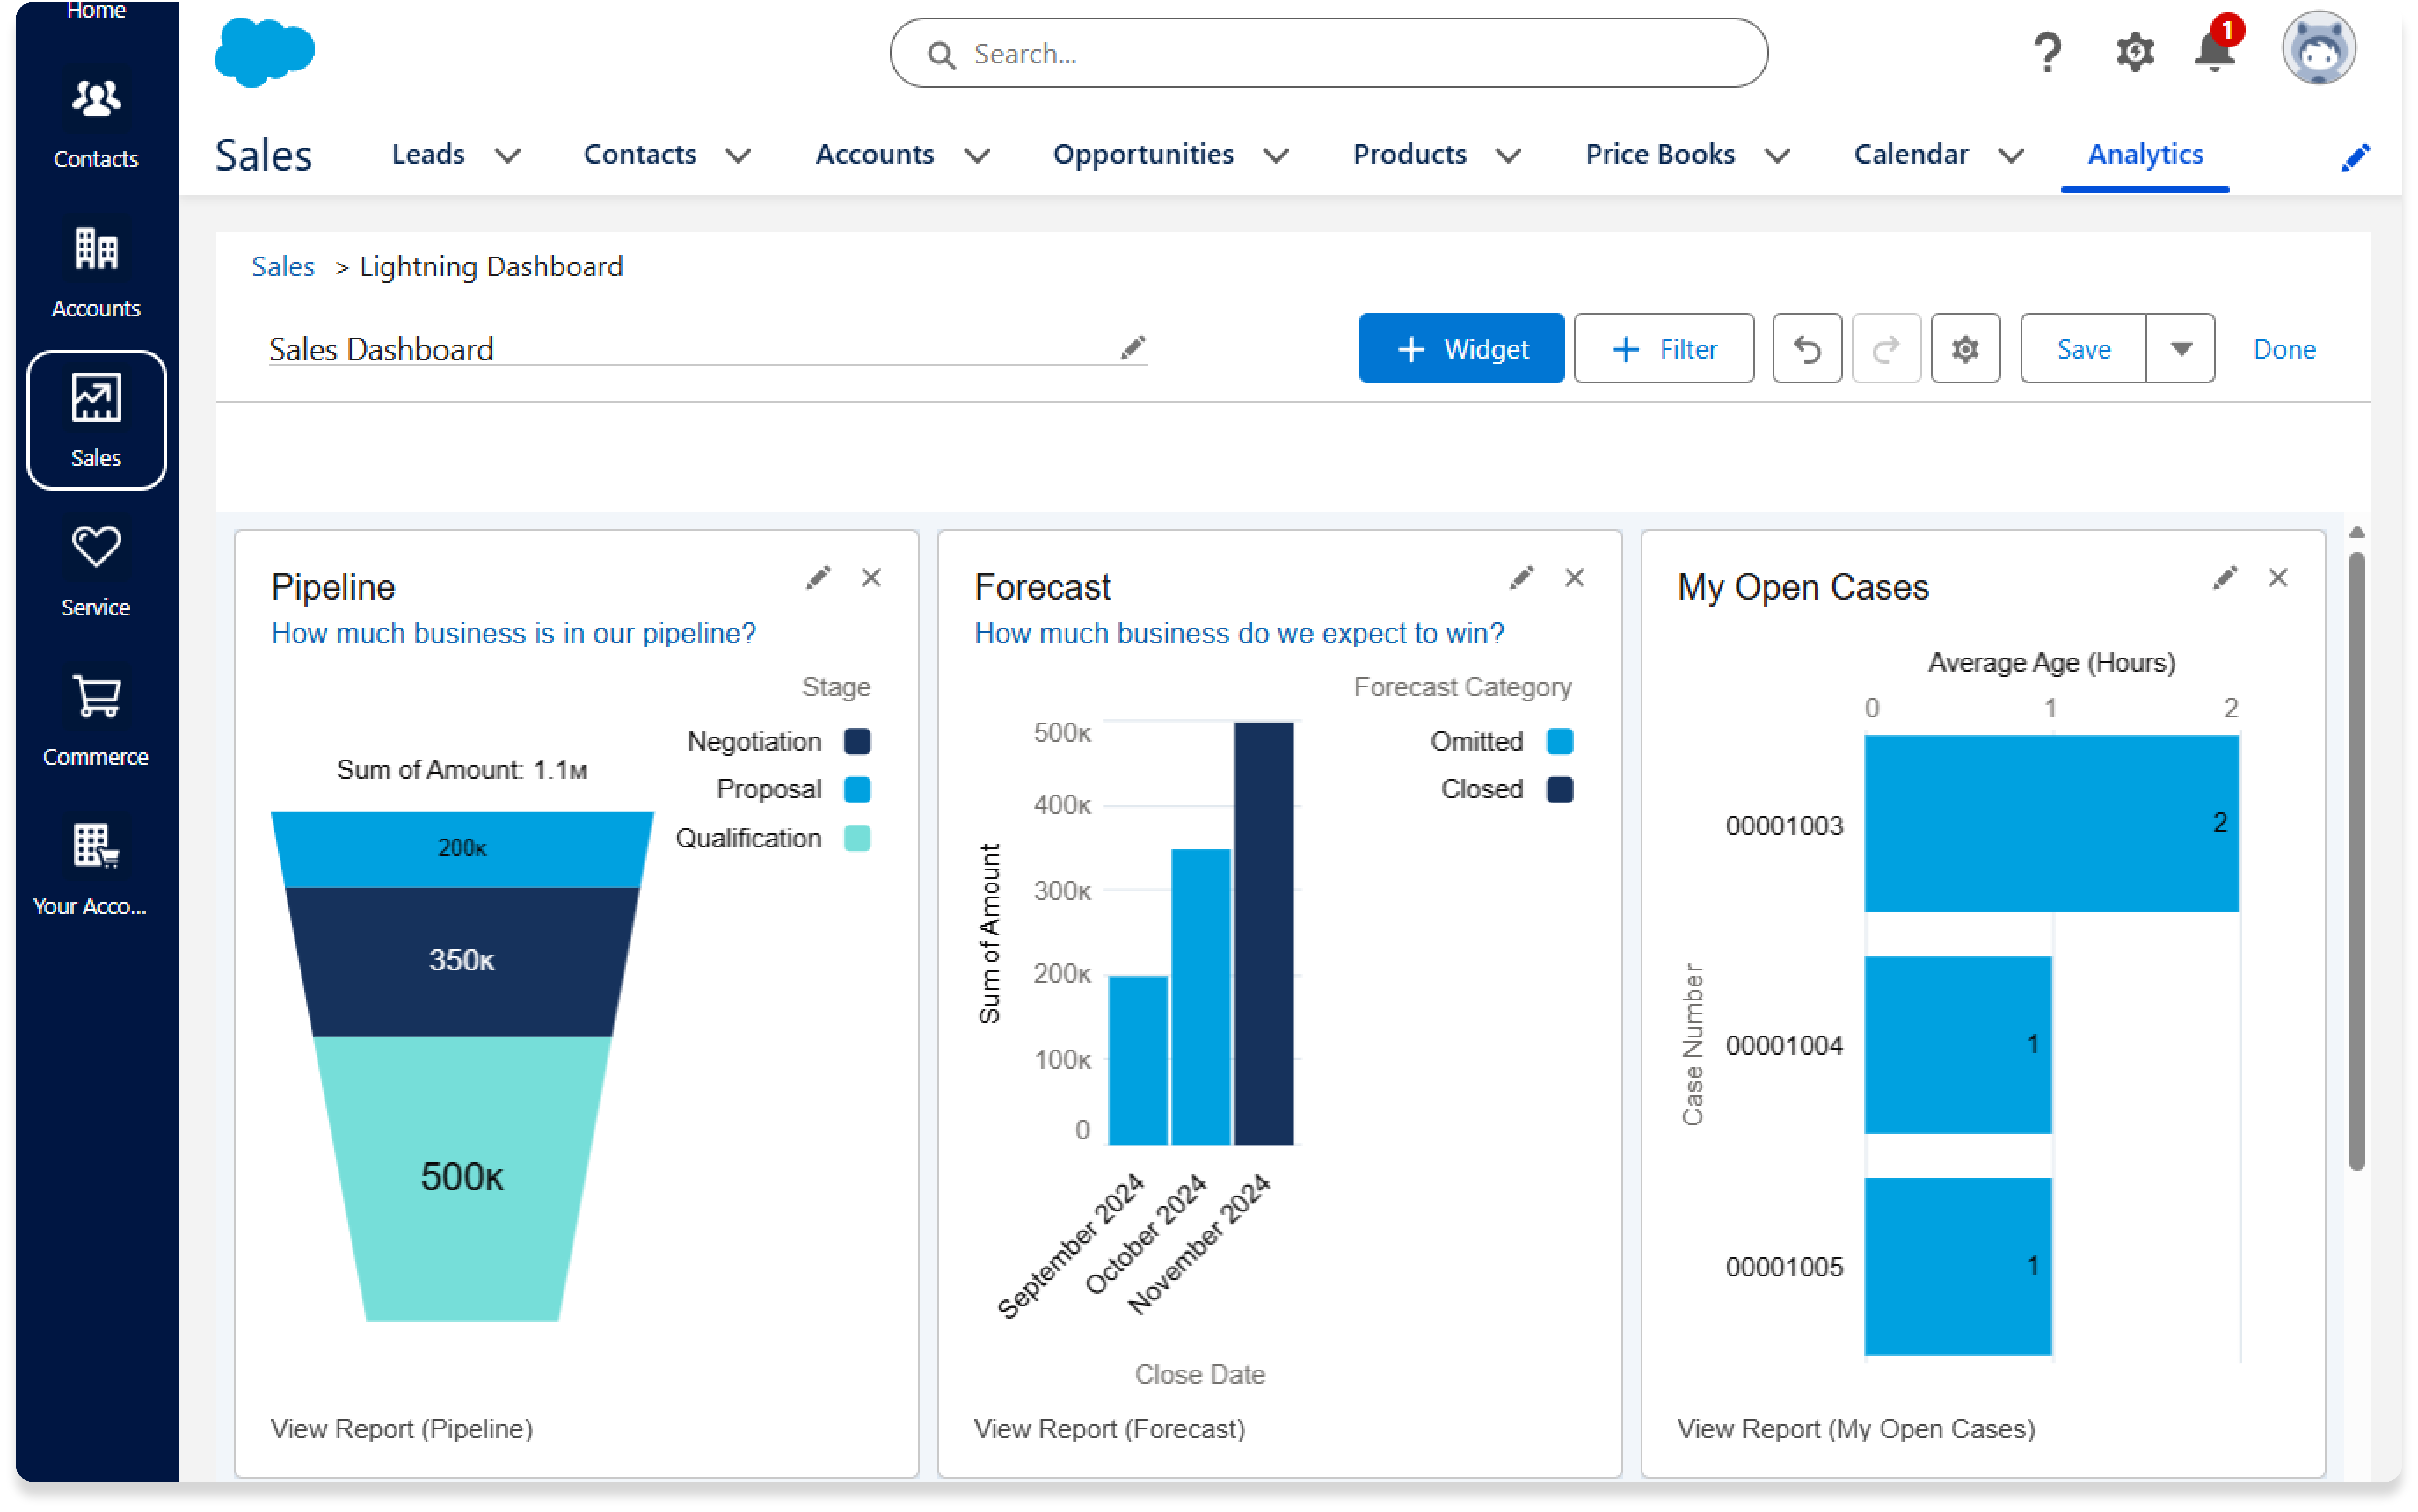Image resolution: width=2418 pixels, height=1512 pixels.
Task: Expand the Accounts tab chevron
Action: 977,156
